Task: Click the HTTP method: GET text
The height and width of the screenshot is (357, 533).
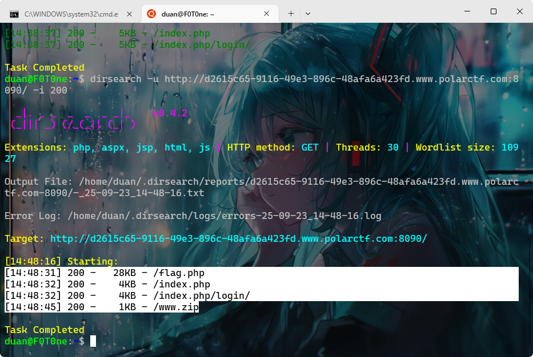Action: pos(272,147)
